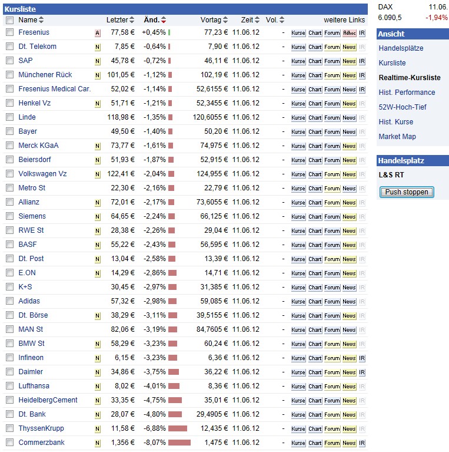449x452 pixels.
Task: Open Chart for Bayer
Action: click(x=315, y=132)
